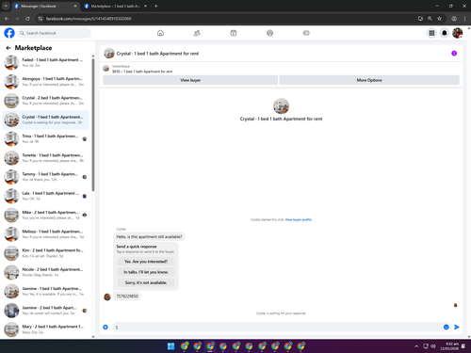Close the Marketplace browser tab
The height and width of the screenshot is (353, 471).
[x=145, y=6]
